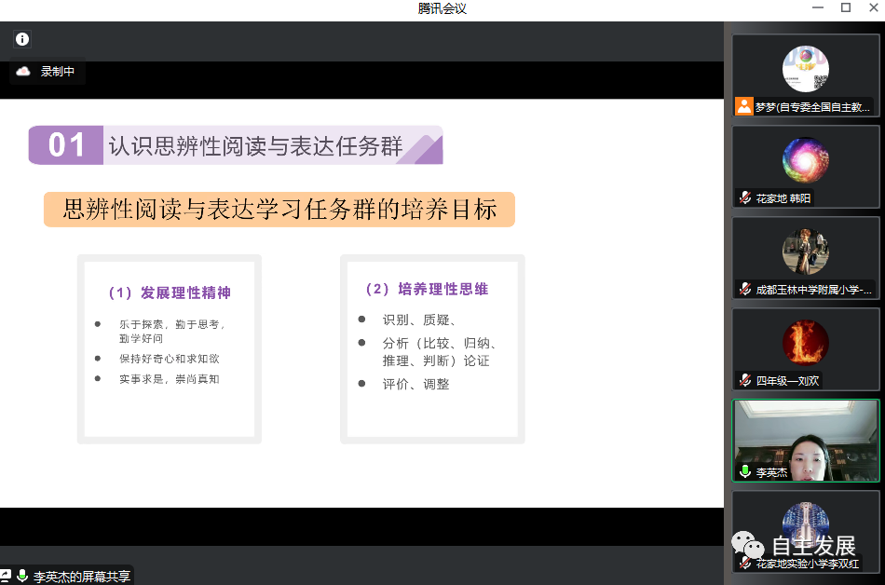Click the heading (1) 发展理性精神
This screenshot has width=885, height=585.
(170, 292)
